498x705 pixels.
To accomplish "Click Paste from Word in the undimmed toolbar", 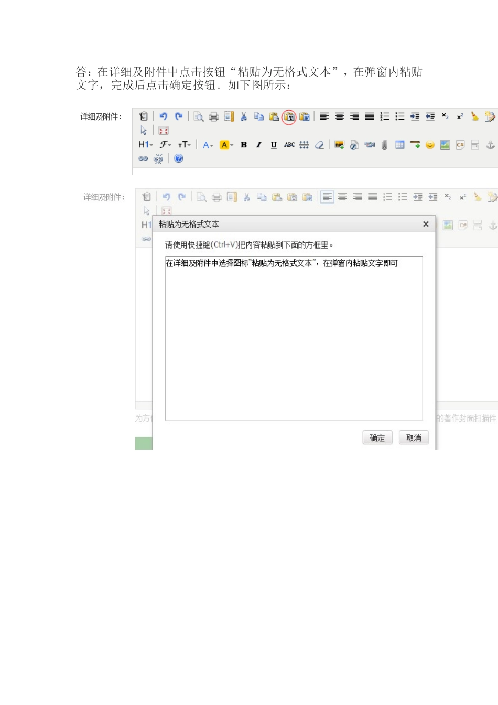I will coord(305,116).
